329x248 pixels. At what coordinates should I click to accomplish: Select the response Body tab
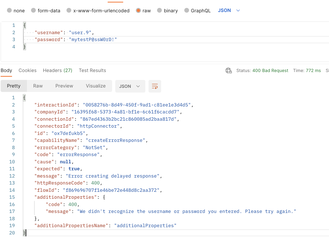click(x=6, y=70)
